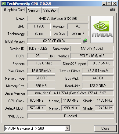Minimize the GPU-Z window
This screenshot has width=119, height=134.
[104, 4]
